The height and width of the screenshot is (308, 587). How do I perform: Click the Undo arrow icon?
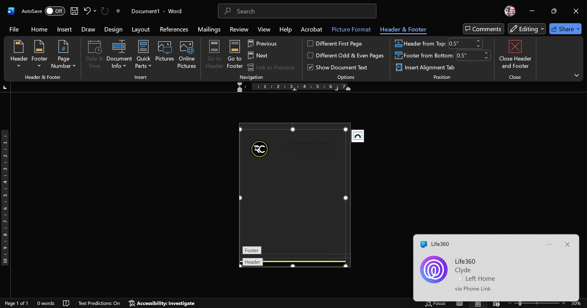tap(87, 11)
